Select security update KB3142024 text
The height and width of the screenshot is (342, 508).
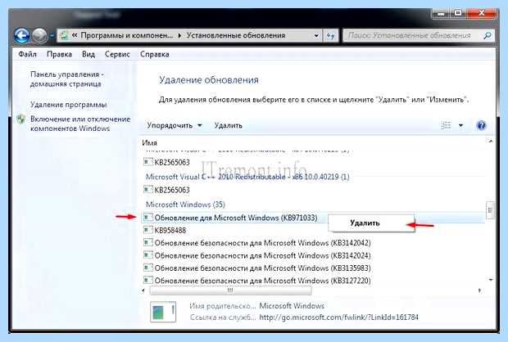(x=262, y=255)
